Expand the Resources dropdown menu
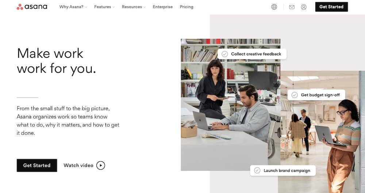The width and height of the screenshot is (365, 193). point(134,7)
